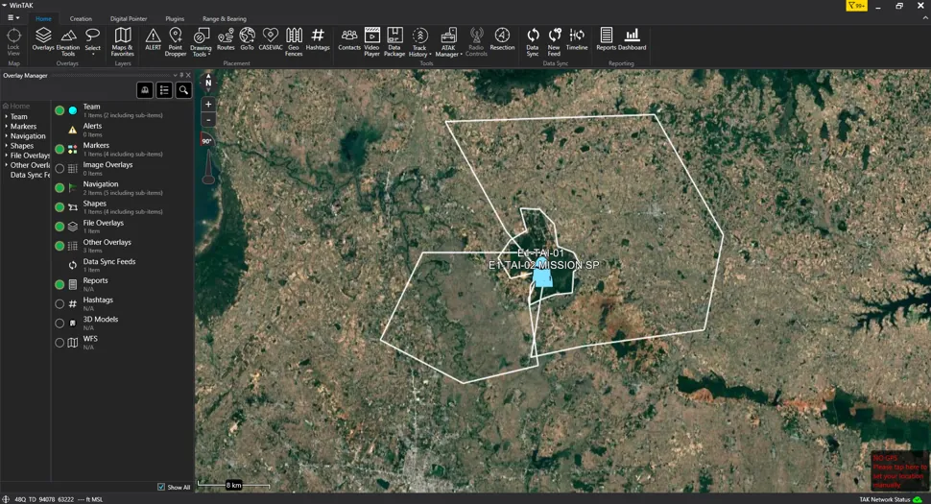Image resolution: width=931 pixels, height=504 pixels.
Task: Click the NO GPS warning message
Action: click(x=899, y=472)
